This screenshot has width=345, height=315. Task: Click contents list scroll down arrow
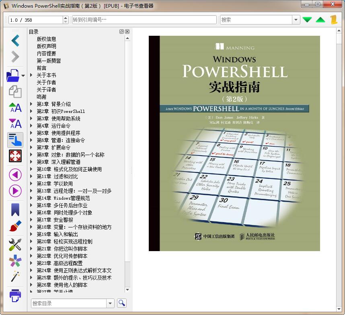coord(127,290)
